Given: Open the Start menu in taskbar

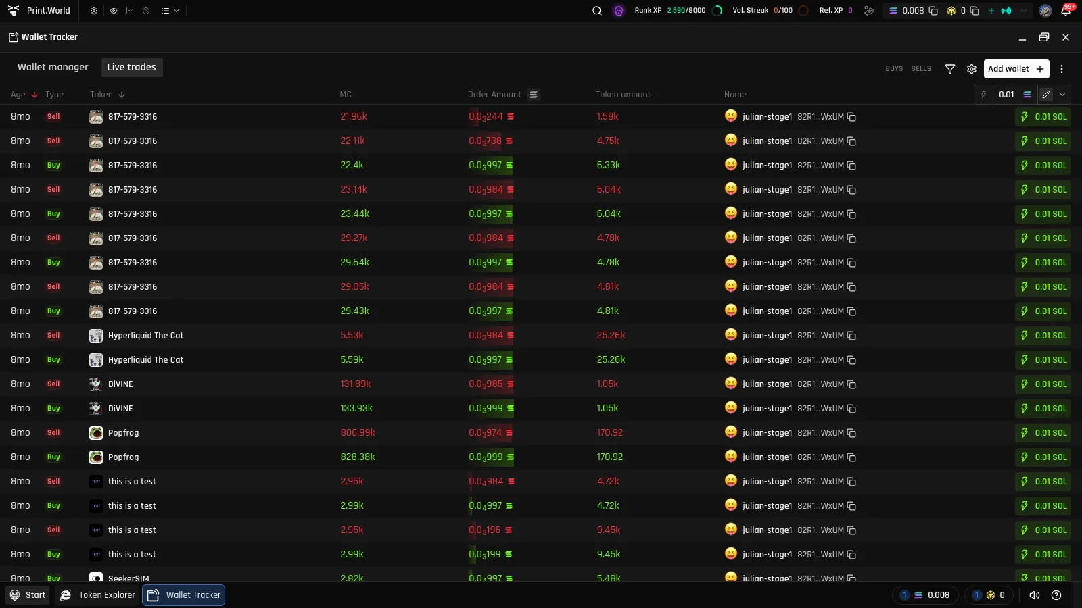Looking at the screenshot, I should click(28, 595).
